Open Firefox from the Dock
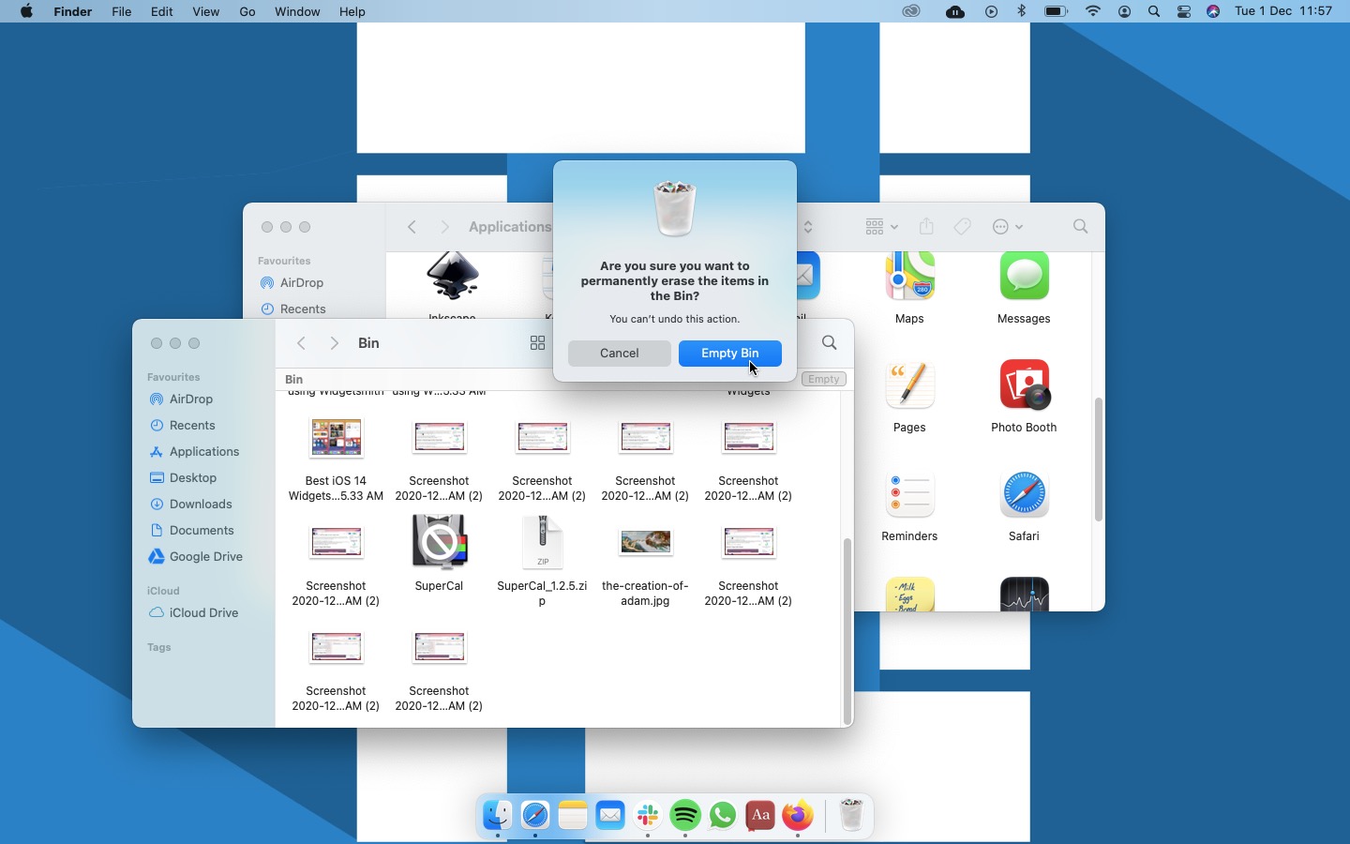The image size is (1350, 844). click(798, 816)
